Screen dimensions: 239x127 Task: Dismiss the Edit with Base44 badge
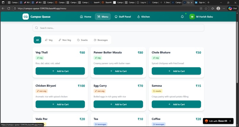coord(230,121)
